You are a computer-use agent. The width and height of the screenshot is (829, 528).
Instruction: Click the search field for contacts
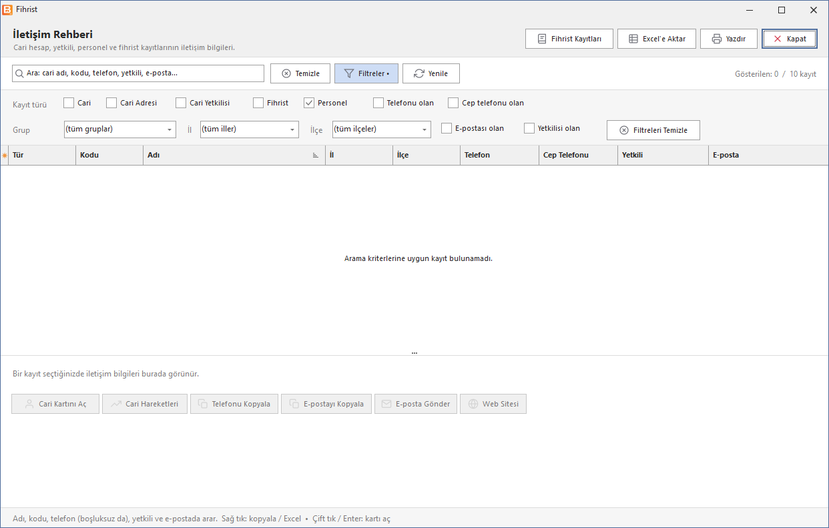click(x=138, y=73)
